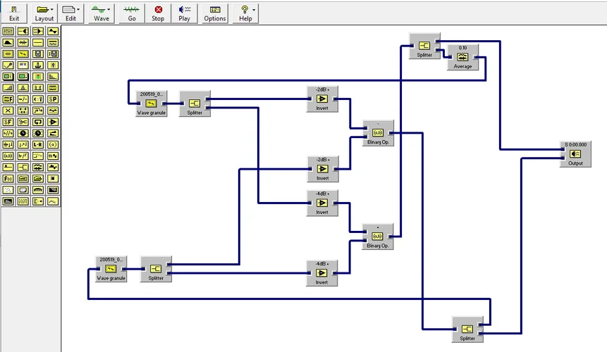The height and width of the screenshot is (352, 607).
Task: Select the Output node on canvas
Action: [x=575, y=153]
